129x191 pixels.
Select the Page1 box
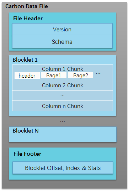tap(54, 75)
